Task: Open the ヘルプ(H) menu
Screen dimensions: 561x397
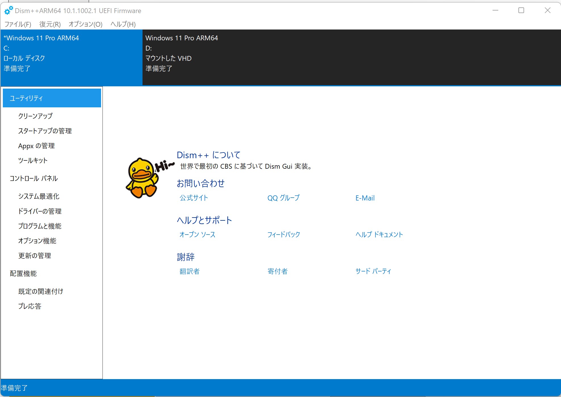Action: point(123,24)
